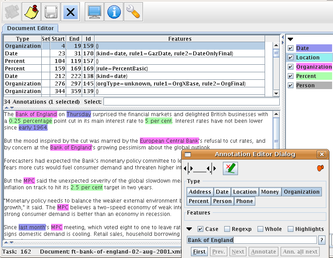The image size is (333, 258).
Task: Click the vertical divider collapse arrows
Action: pyautogui.click(x=283, y=40)
